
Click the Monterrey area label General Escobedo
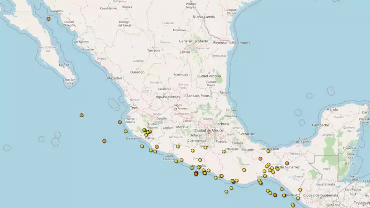[x=193, y=41]
